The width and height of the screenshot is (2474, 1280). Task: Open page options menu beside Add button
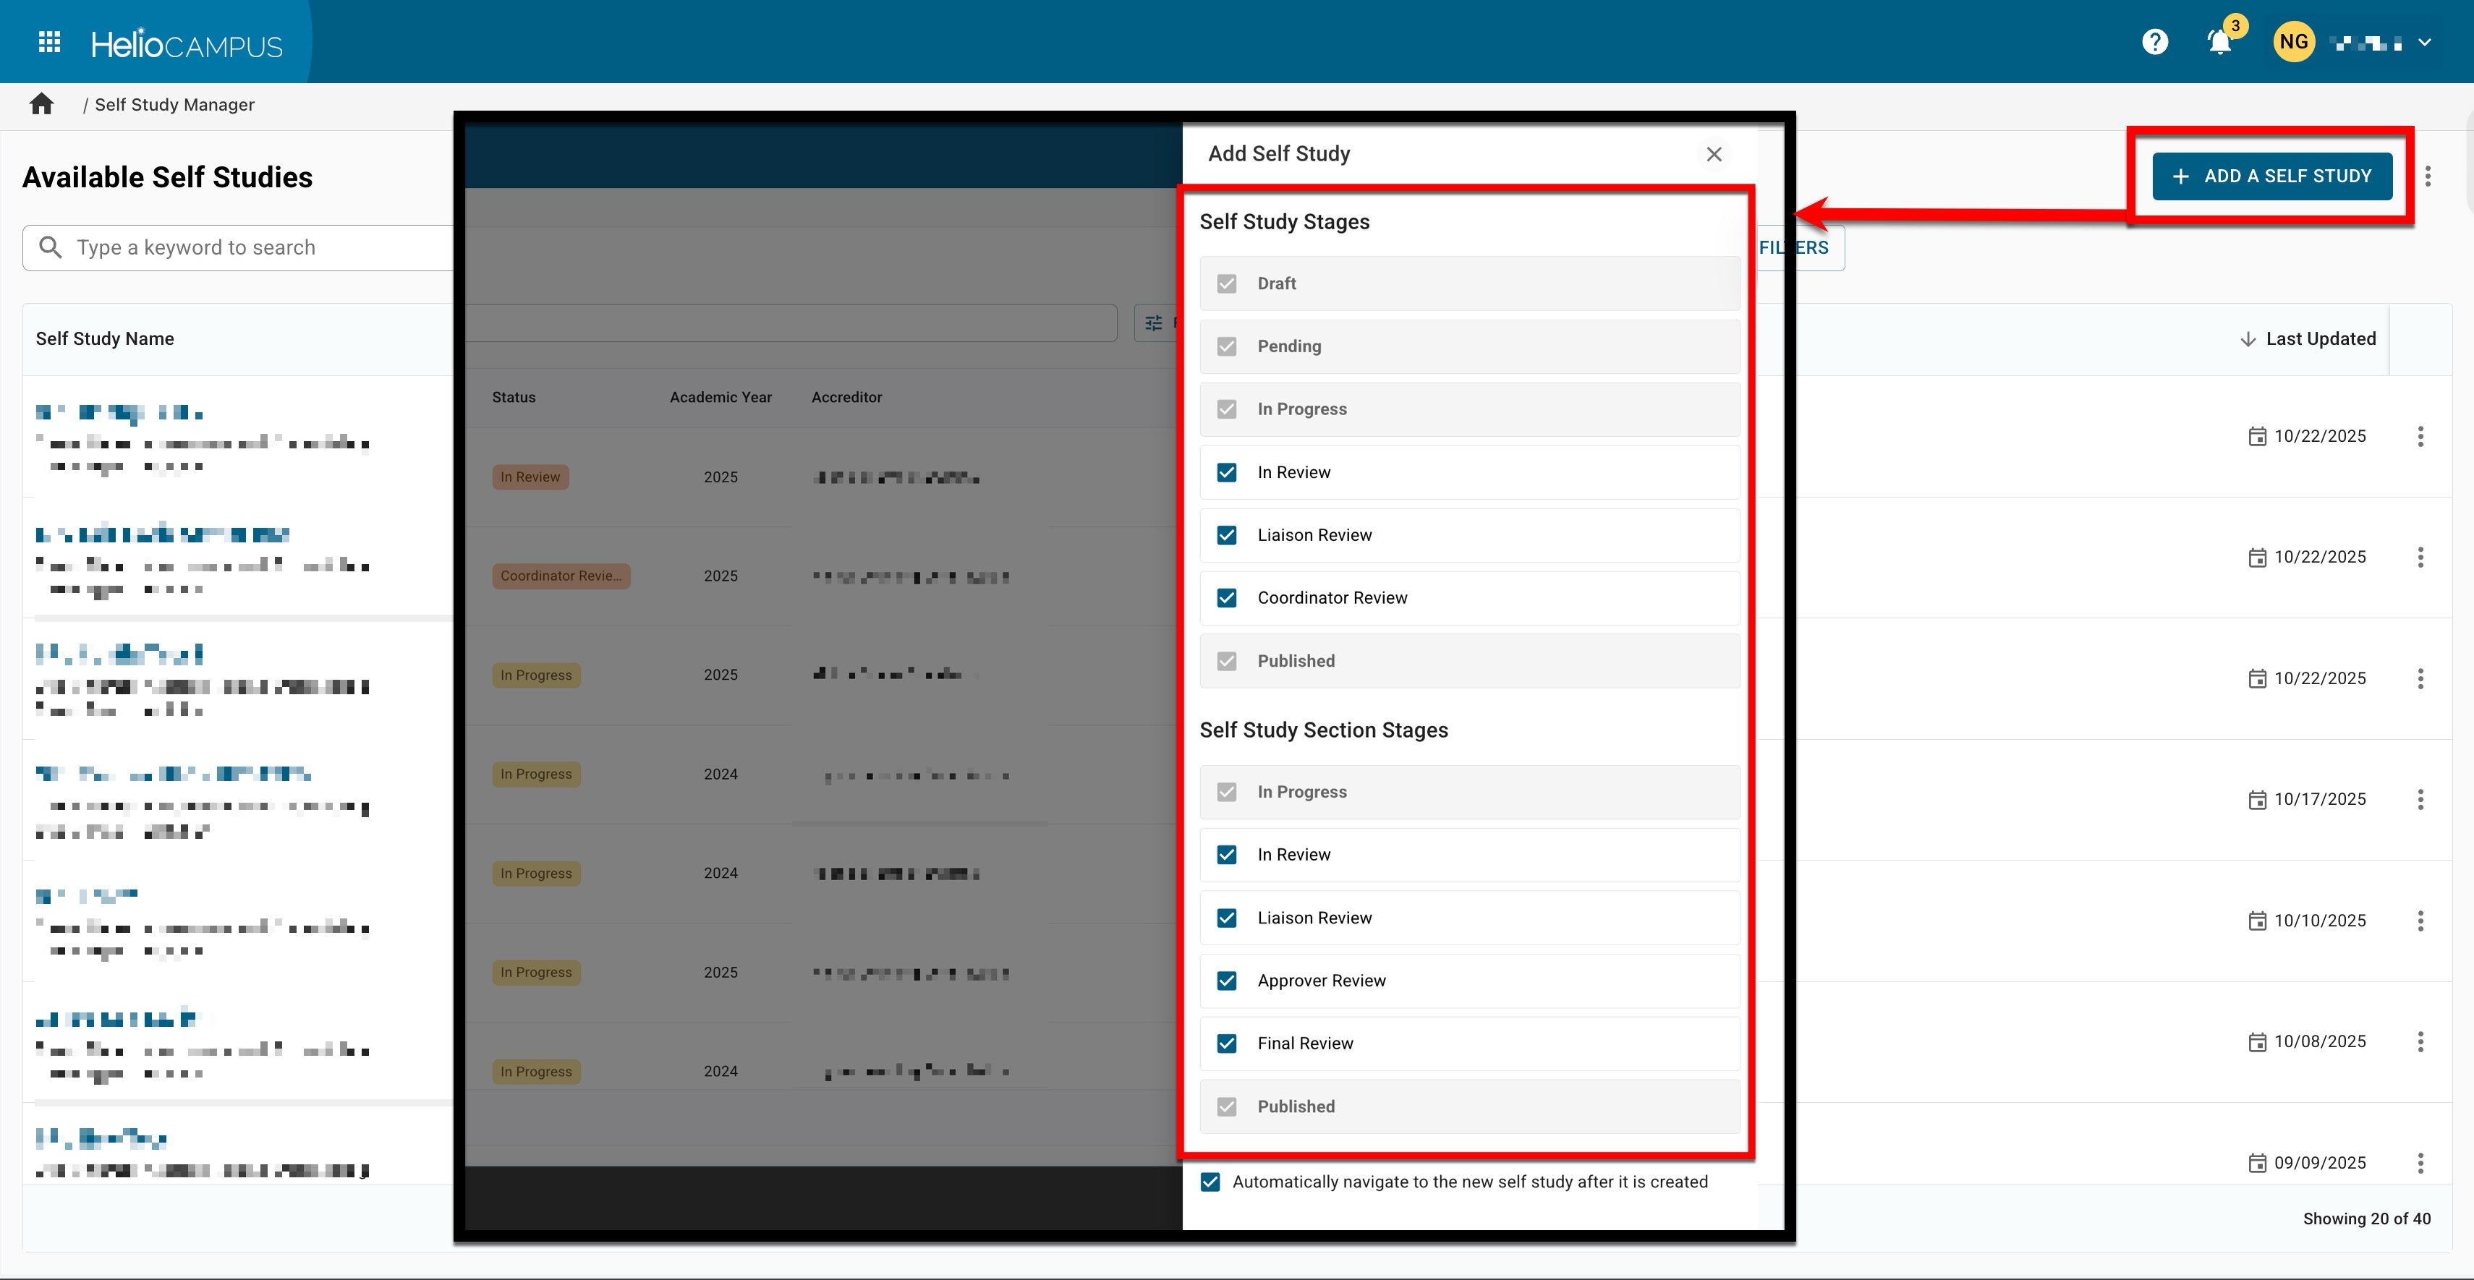click(2427, 176)
